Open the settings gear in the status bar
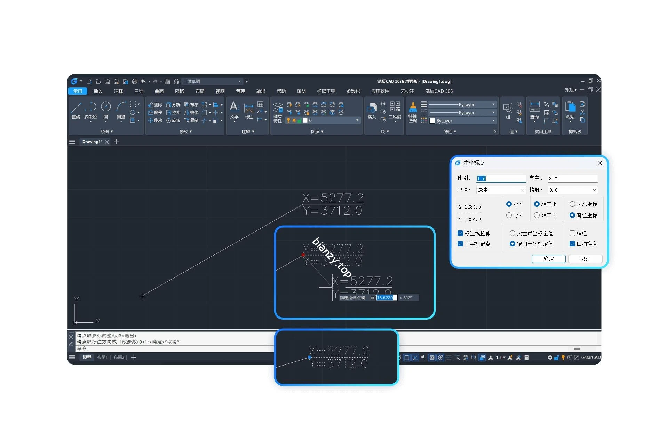Viewport: 668px width, 439px height. pyautogui.click(x=550, y=357)
